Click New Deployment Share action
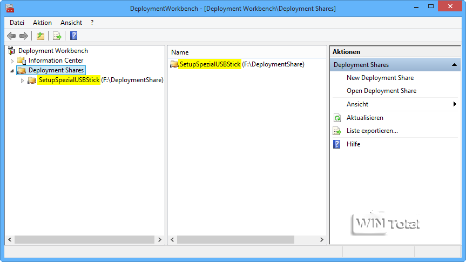The height and width of the screenshot is (262, 466). click(380, 78)
